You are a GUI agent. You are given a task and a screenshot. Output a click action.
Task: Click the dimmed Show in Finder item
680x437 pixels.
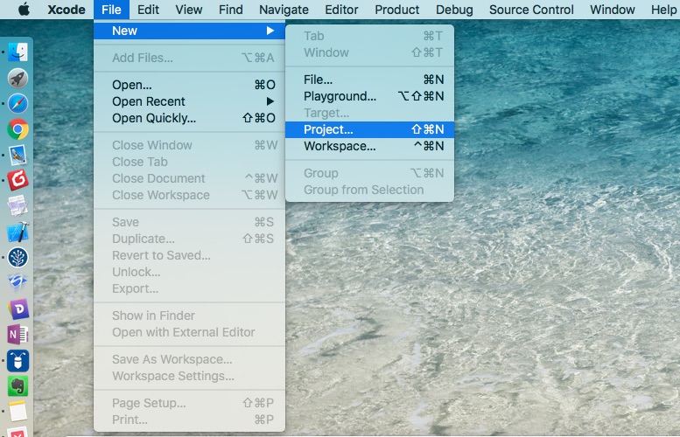coord(190,316)
